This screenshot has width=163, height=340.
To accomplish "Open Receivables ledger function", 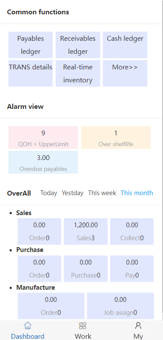I will tap(78, 45).
